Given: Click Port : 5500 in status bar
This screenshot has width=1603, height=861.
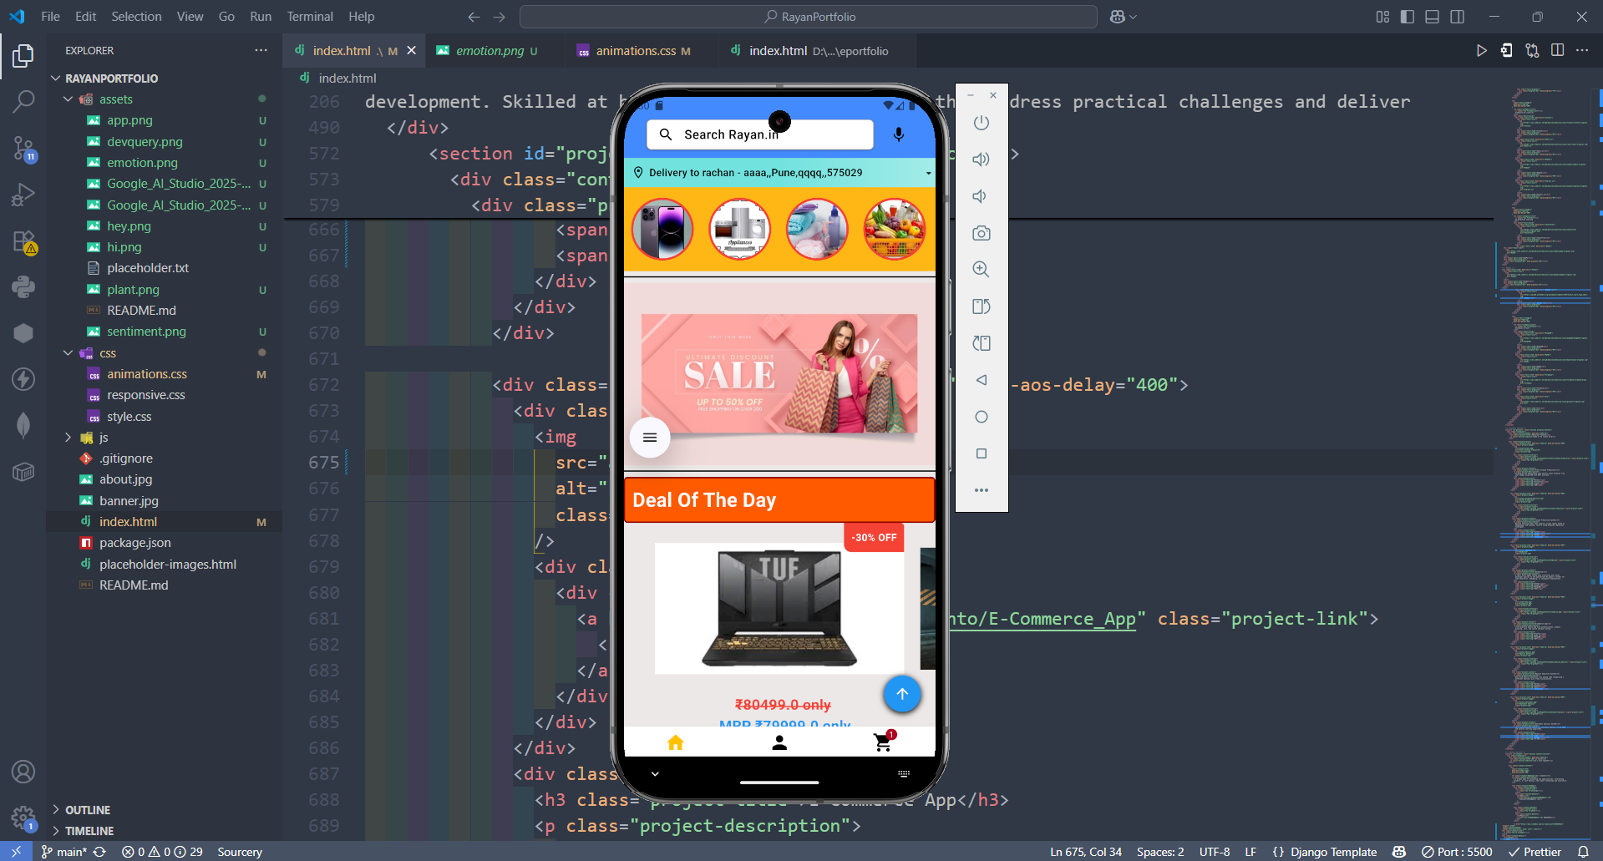Looking at the screenshot, I should (x=1457, y=852).
